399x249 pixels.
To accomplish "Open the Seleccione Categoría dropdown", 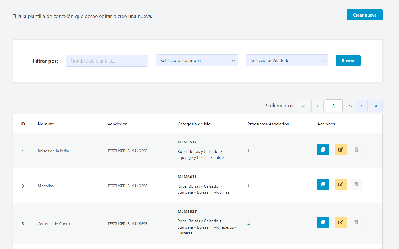I will [197, 61].
